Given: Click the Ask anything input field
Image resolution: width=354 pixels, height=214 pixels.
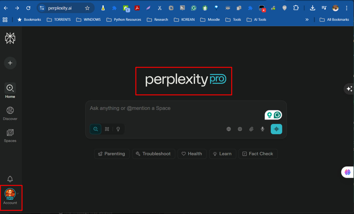Looking at the screenshot, I should click(174, 108).
